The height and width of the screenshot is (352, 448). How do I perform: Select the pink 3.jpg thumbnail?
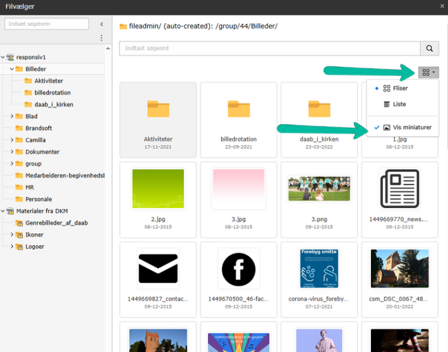[238, 188]
